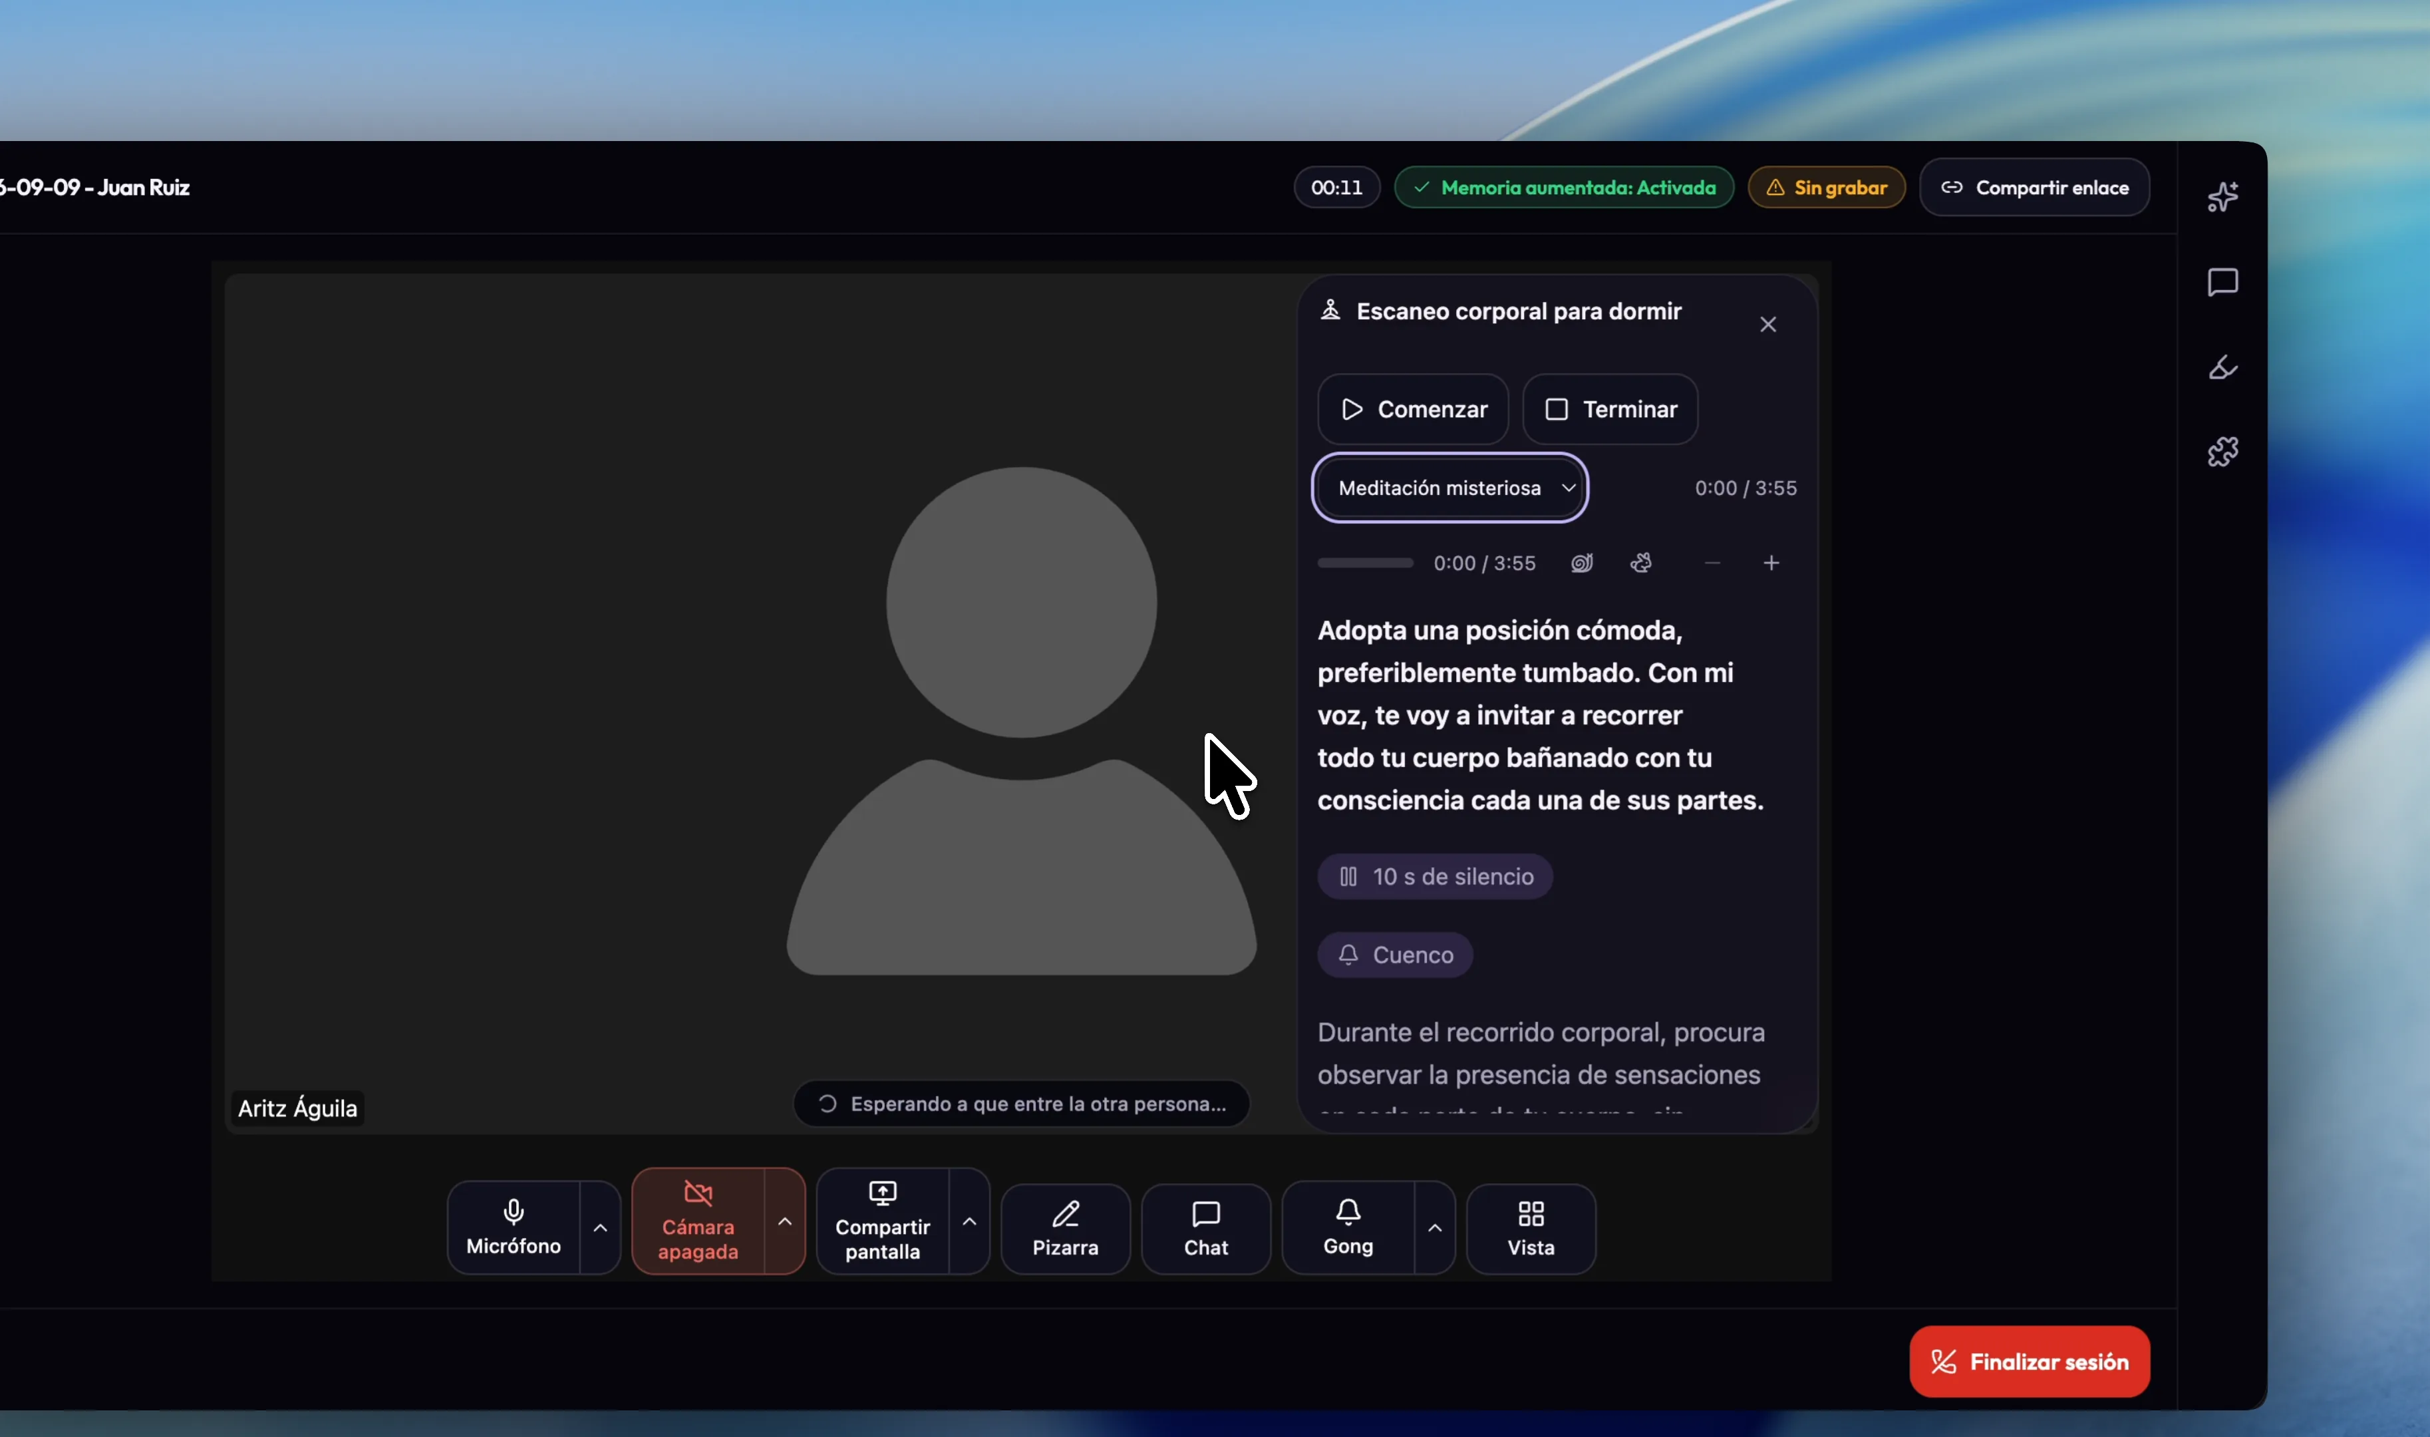Screen dimensions: 2430x1437
Task: Click the Escaneo corporal para dormir title
Action: pos(1519,311)
